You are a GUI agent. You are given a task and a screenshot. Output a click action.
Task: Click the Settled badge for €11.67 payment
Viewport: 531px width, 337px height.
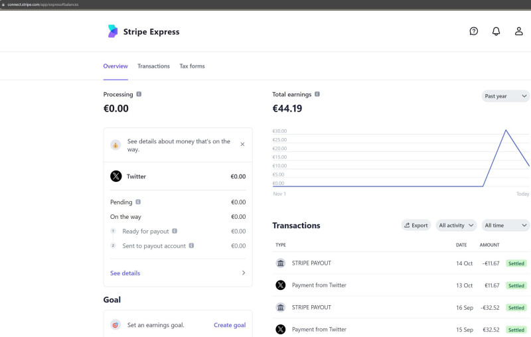(x=516, y=285)
